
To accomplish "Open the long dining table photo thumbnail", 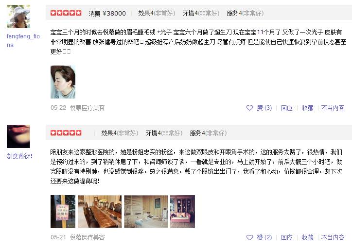I will [x=100, y=212].
